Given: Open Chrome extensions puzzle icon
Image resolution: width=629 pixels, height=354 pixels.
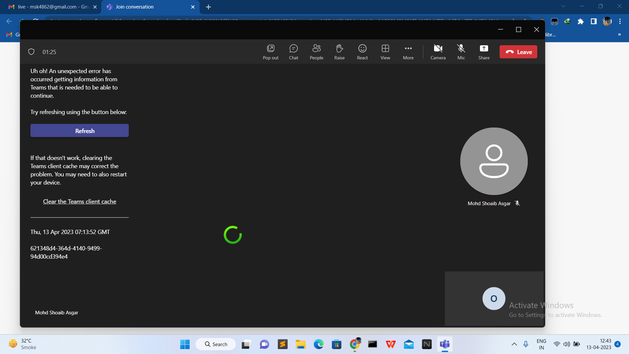Looking at the screenshot, I should point(581,21).
